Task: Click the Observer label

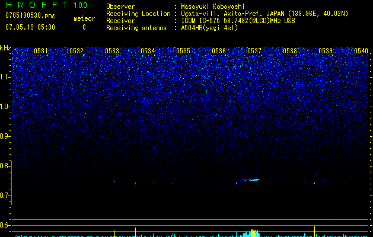Action: (x=120, y=7)
